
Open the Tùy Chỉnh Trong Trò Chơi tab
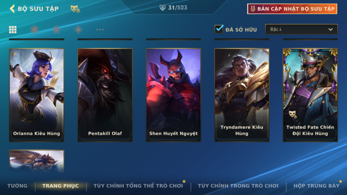(238, 186)
